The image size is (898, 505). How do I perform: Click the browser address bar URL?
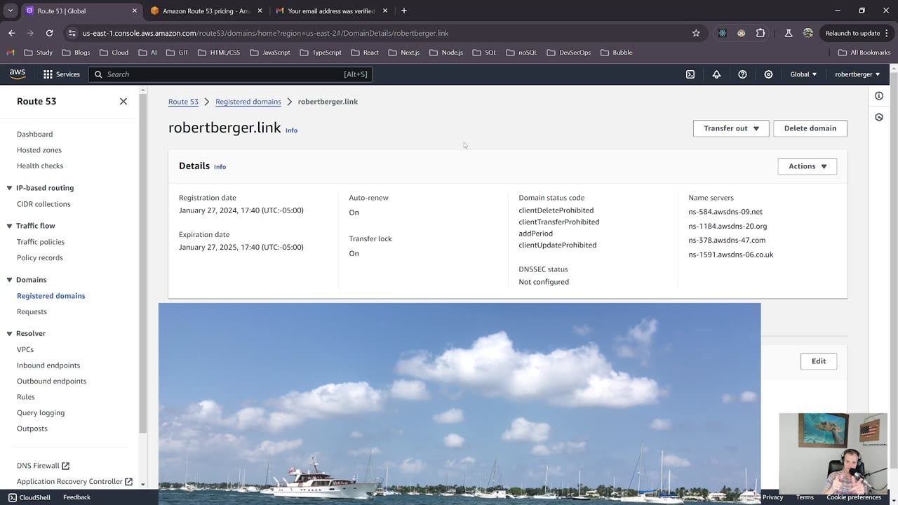click(265, 33)
